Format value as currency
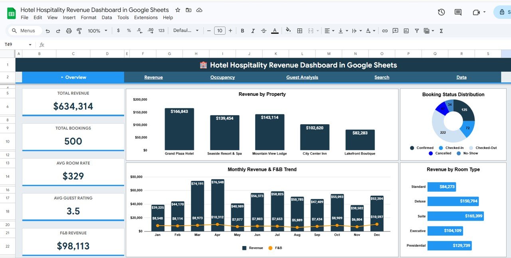The height and width of the screenshot is (258, 511). tap(118, 31)
